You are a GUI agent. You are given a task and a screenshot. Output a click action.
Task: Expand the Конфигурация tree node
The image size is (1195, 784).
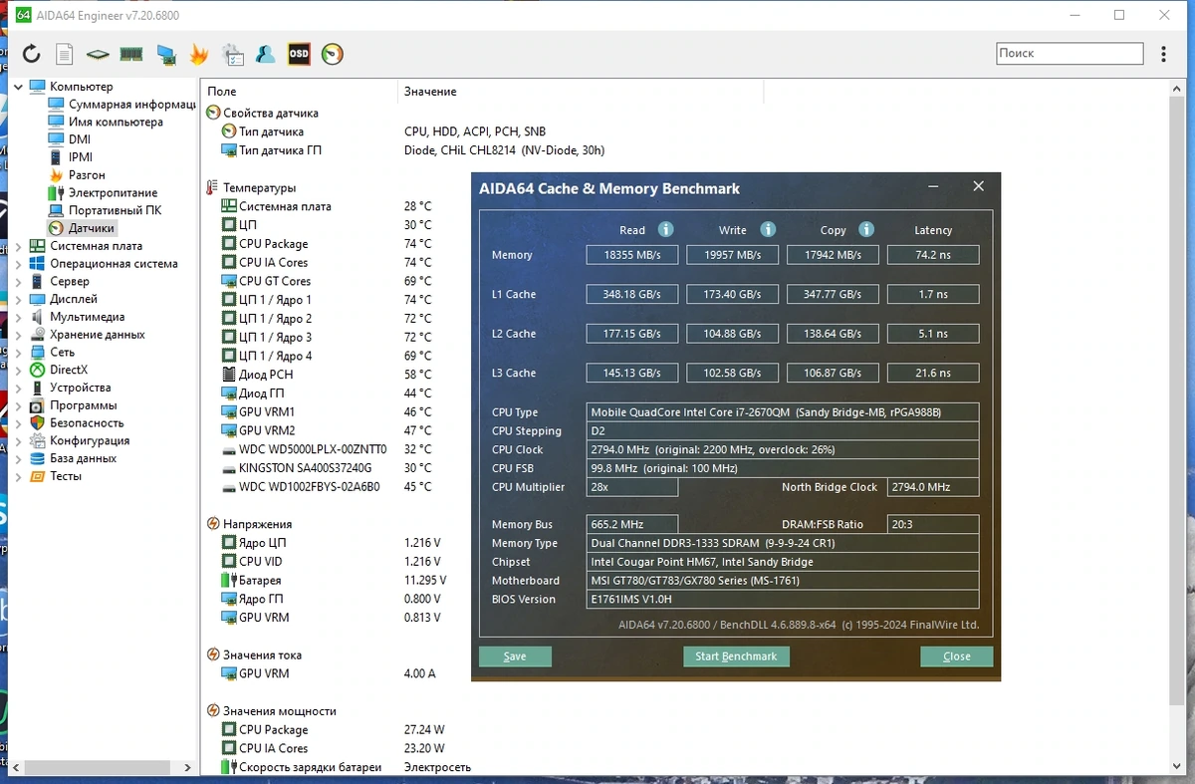(18, 440)
